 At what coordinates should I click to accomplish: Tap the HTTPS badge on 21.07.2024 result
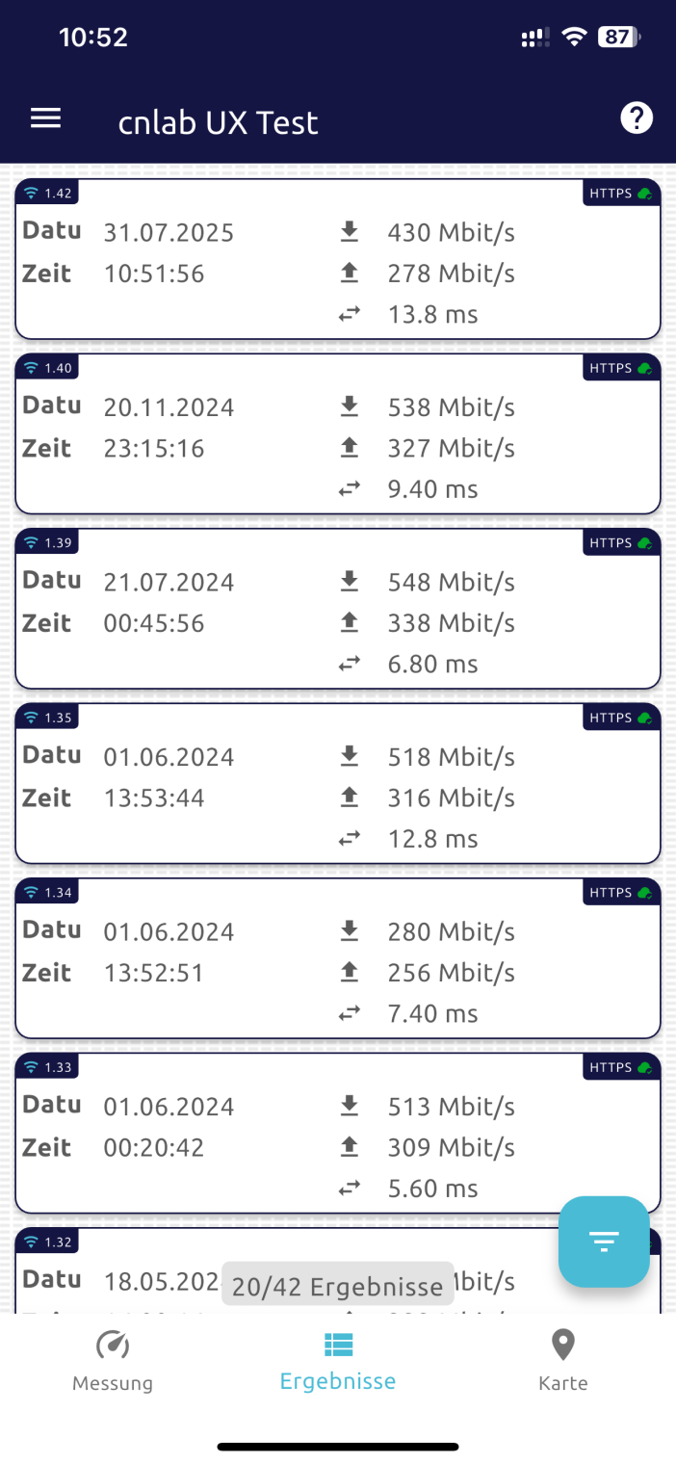620,543
